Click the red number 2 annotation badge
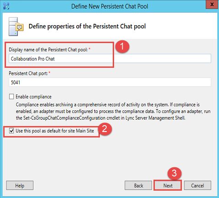 (104, 129)
